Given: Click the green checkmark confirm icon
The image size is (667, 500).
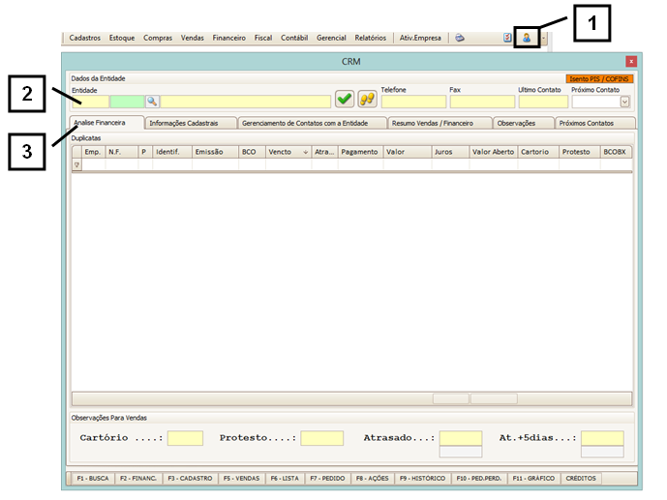Looking at the screenshot, I should point(345,100).
